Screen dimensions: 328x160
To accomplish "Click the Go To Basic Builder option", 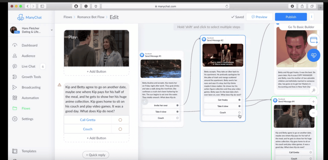I will (301, 27).
